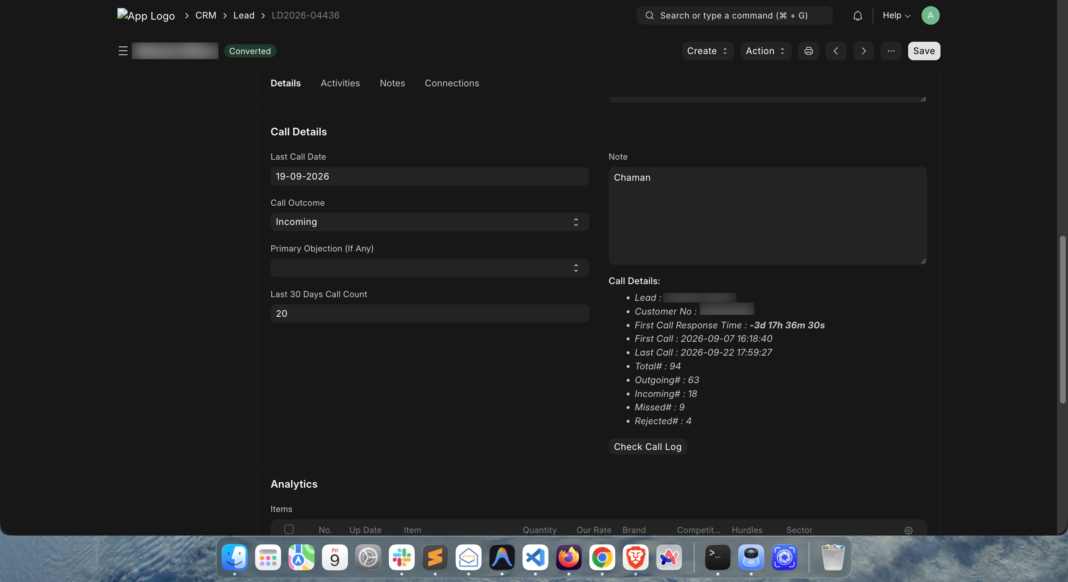
Task: Click the Quantity column header
Action: [539, 530]
